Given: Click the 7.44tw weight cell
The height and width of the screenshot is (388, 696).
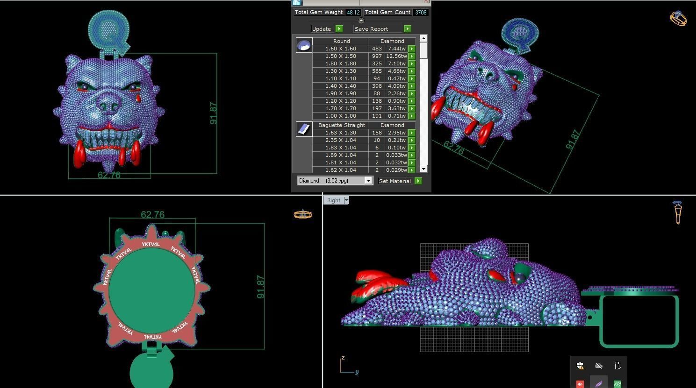Looking at the screenshot, I should pos(396,49).
